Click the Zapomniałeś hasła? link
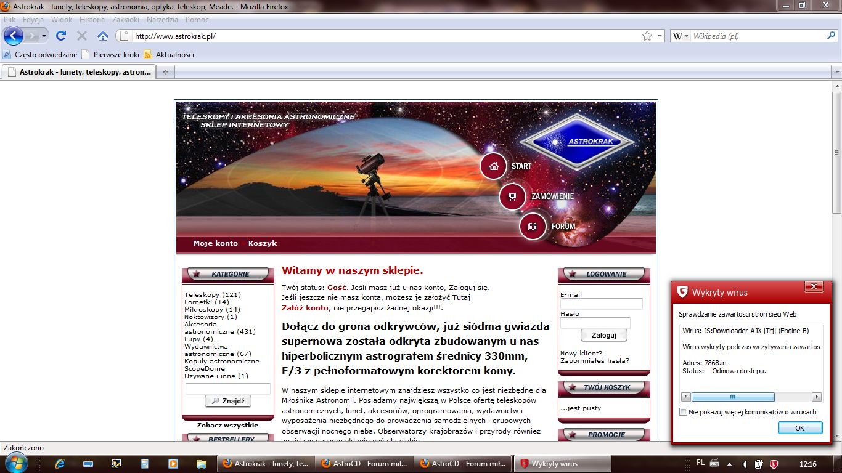This screenshot has height=473, width=842. tap(595, 360)
